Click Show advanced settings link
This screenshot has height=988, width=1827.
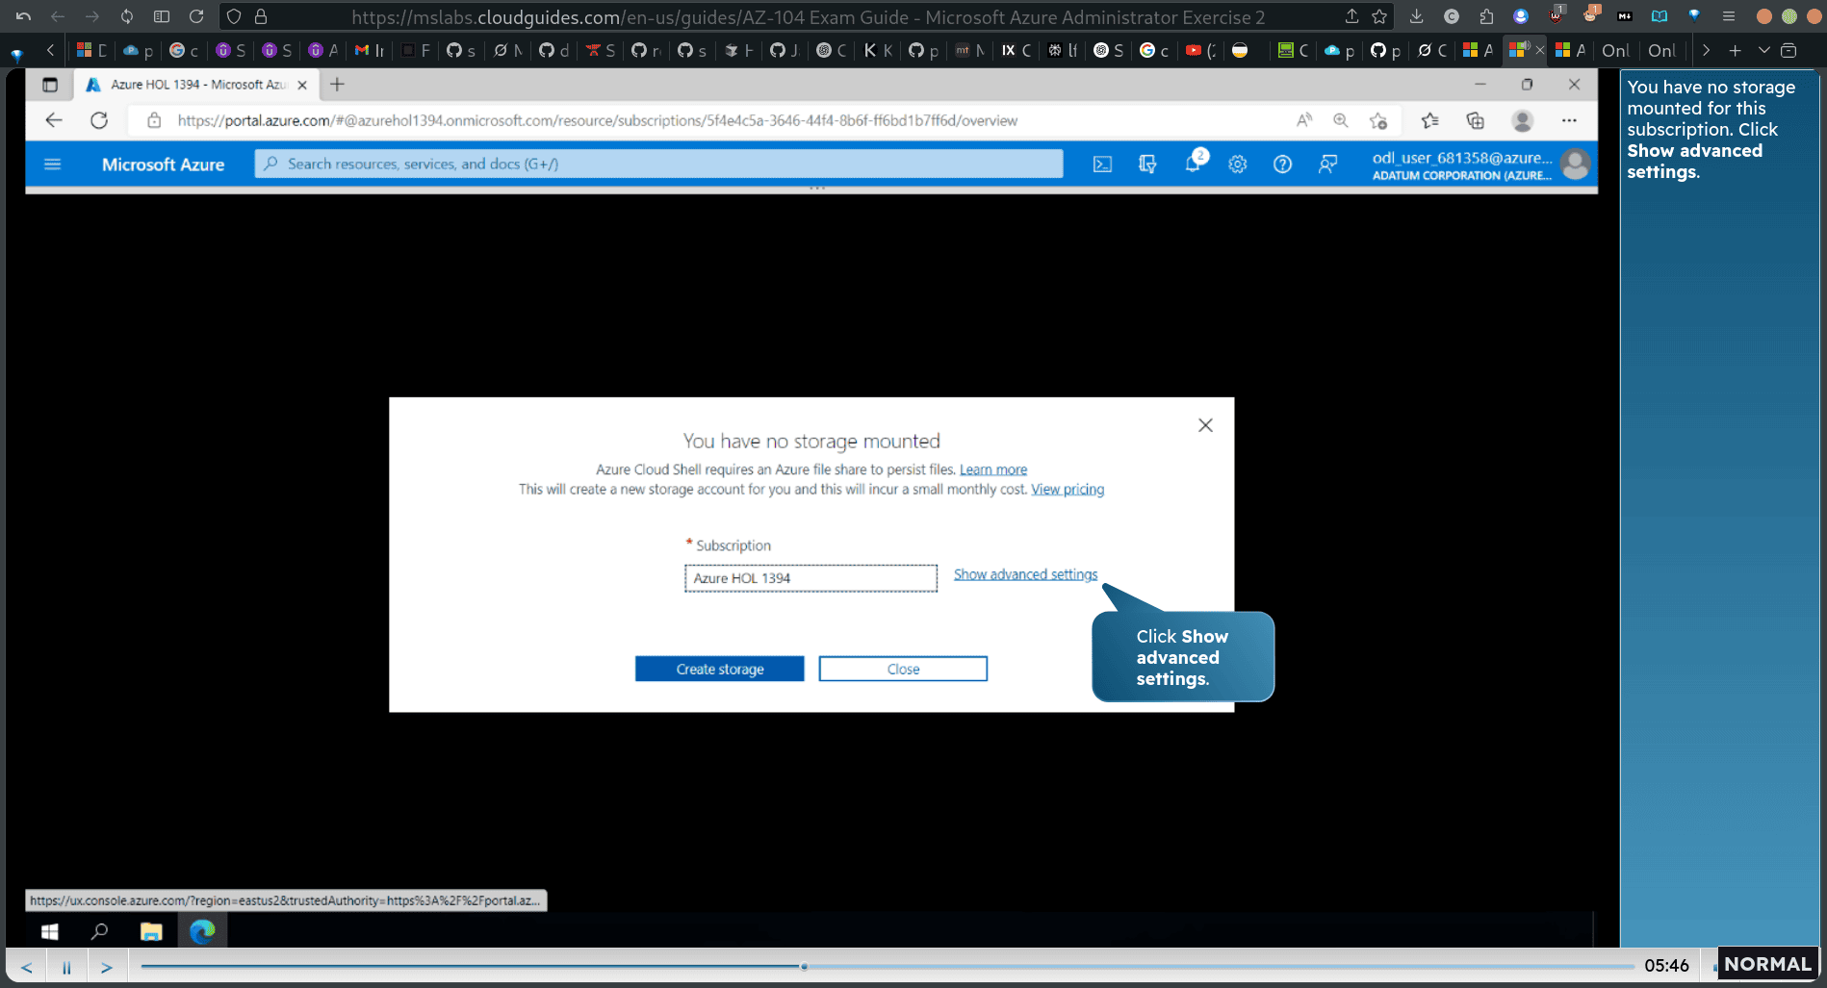(x=1025, y=574)
